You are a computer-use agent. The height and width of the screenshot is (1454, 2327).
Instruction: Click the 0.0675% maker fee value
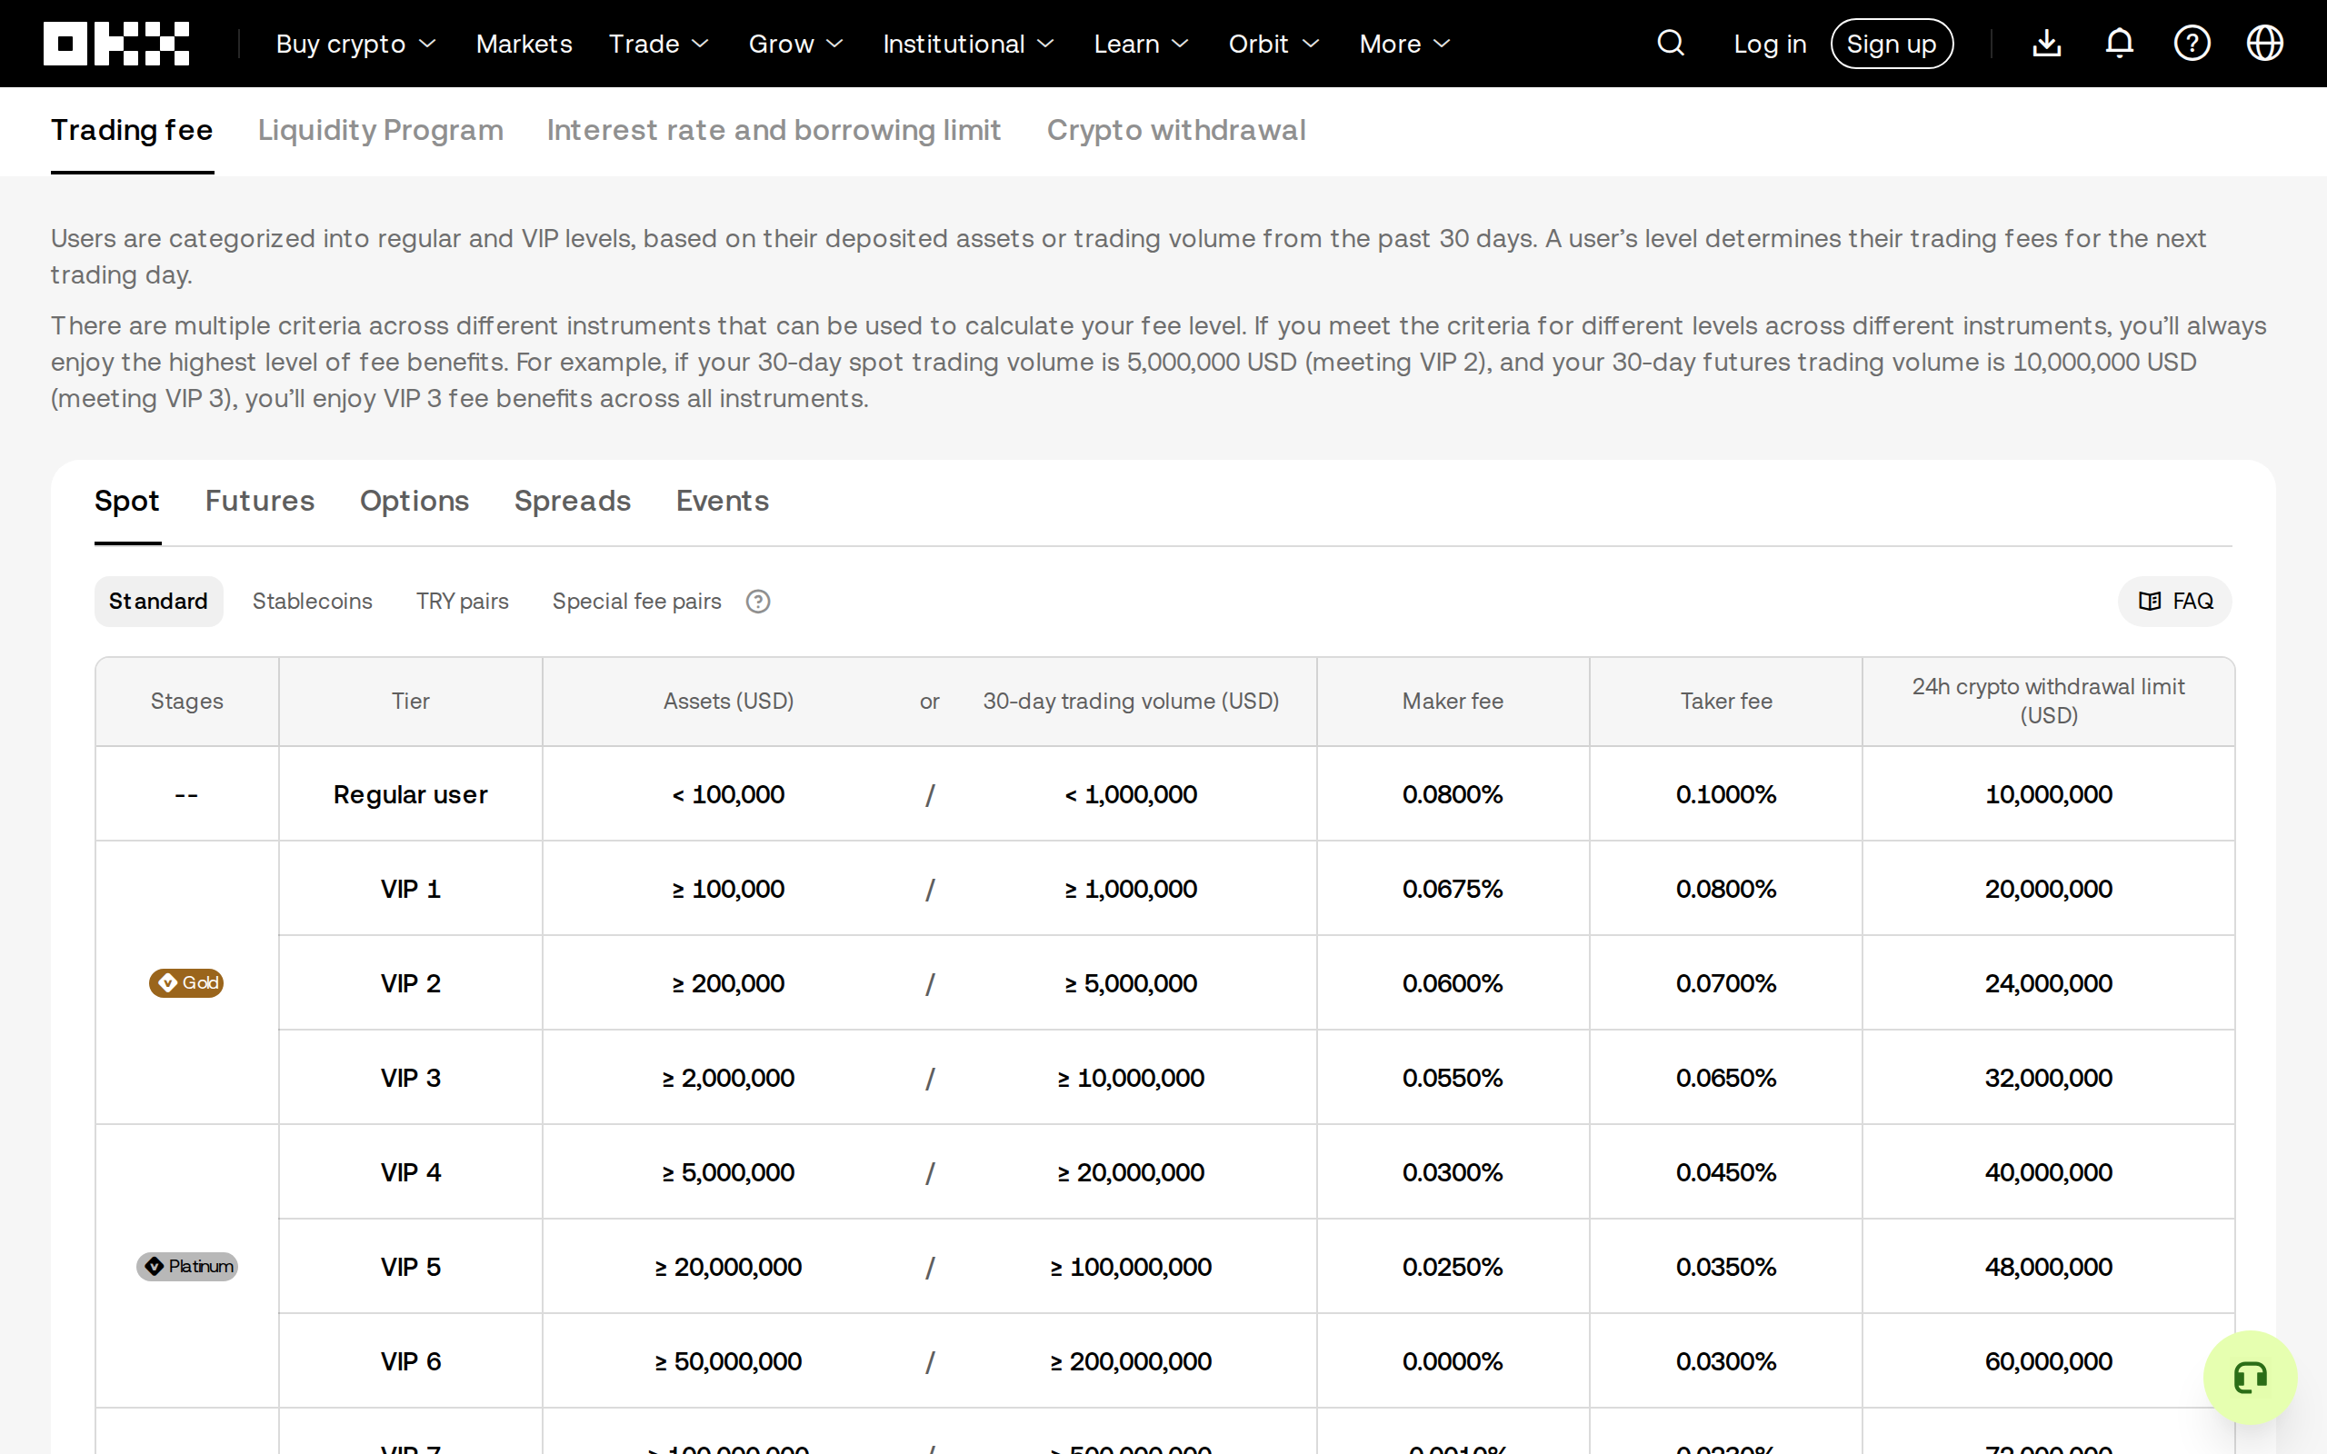click(1452, 889)
